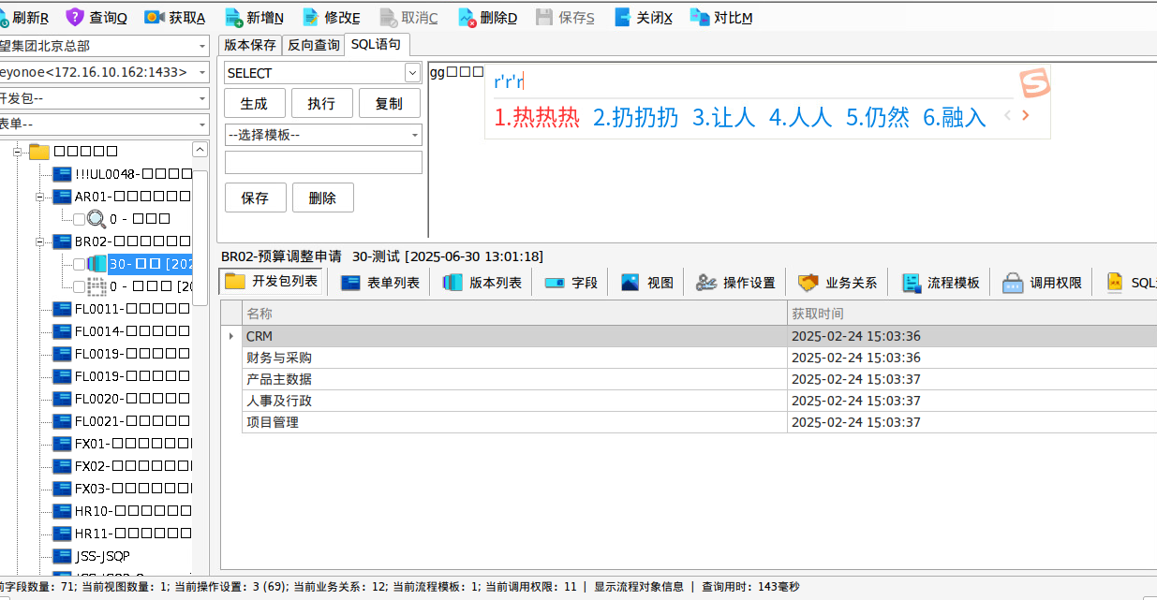This screenshot has height=600, width=1157.
Task: Click the 删除D delete icon
Action: 467,17
